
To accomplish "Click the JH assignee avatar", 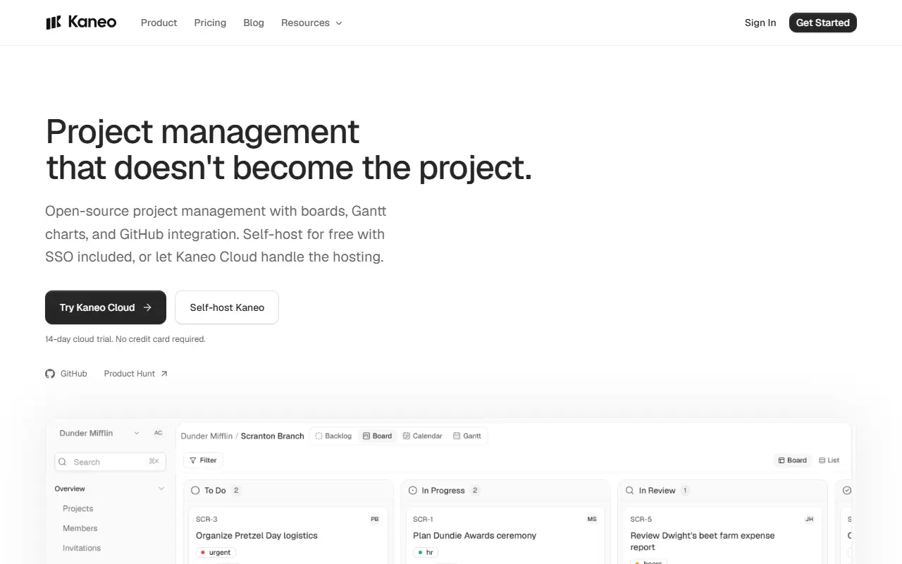I will pyautogui.click(x=809, y=519).
